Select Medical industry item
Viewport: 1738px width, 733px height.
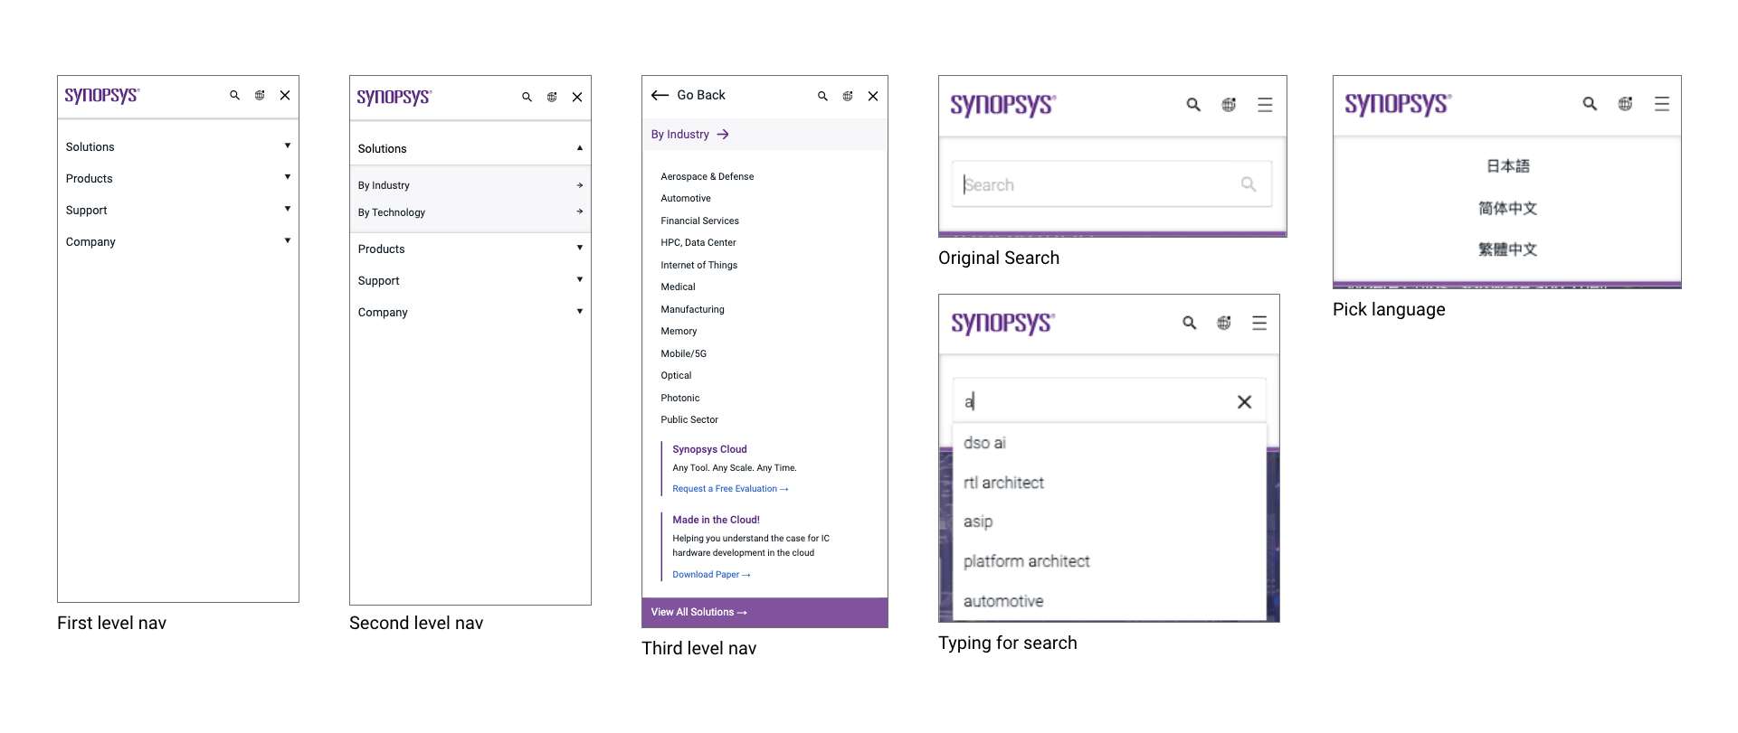point(678,287)
